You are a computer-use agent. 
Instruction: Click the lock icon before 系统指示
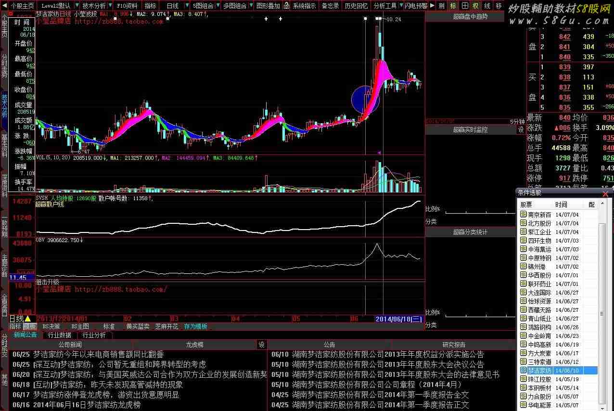tap(287, 6)
